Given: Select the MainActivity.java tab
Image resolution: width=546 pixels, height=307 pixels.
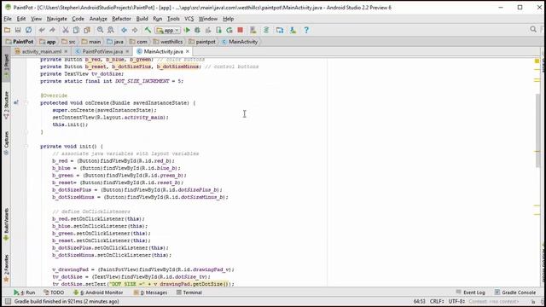Looking at the screenshot, I should tap(163, 51).
